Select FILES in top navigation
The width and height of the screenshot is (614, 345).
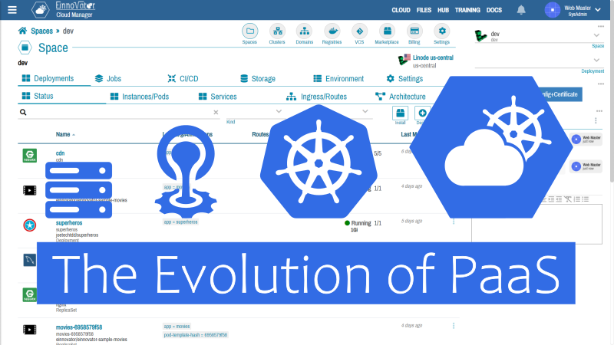point(424,10)
